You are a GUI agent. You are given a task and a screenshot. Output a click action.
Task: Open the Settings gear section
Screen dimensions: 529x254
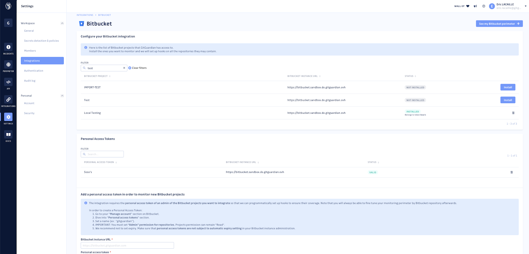8,119
